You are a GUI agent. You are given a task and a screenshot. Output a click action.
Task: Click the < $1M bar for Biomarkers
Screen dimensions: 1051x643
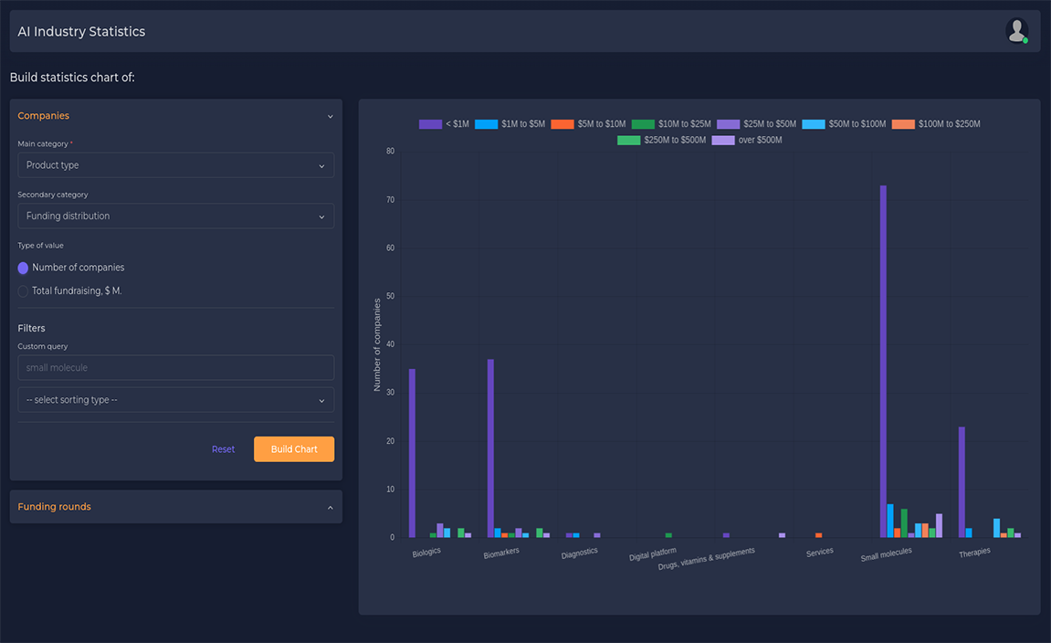[490, 448]
